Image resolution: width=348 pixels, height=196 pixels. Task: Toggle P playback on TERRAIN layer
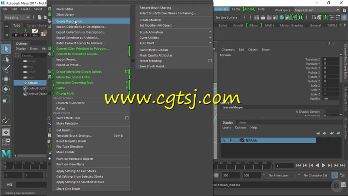[231, 140]
